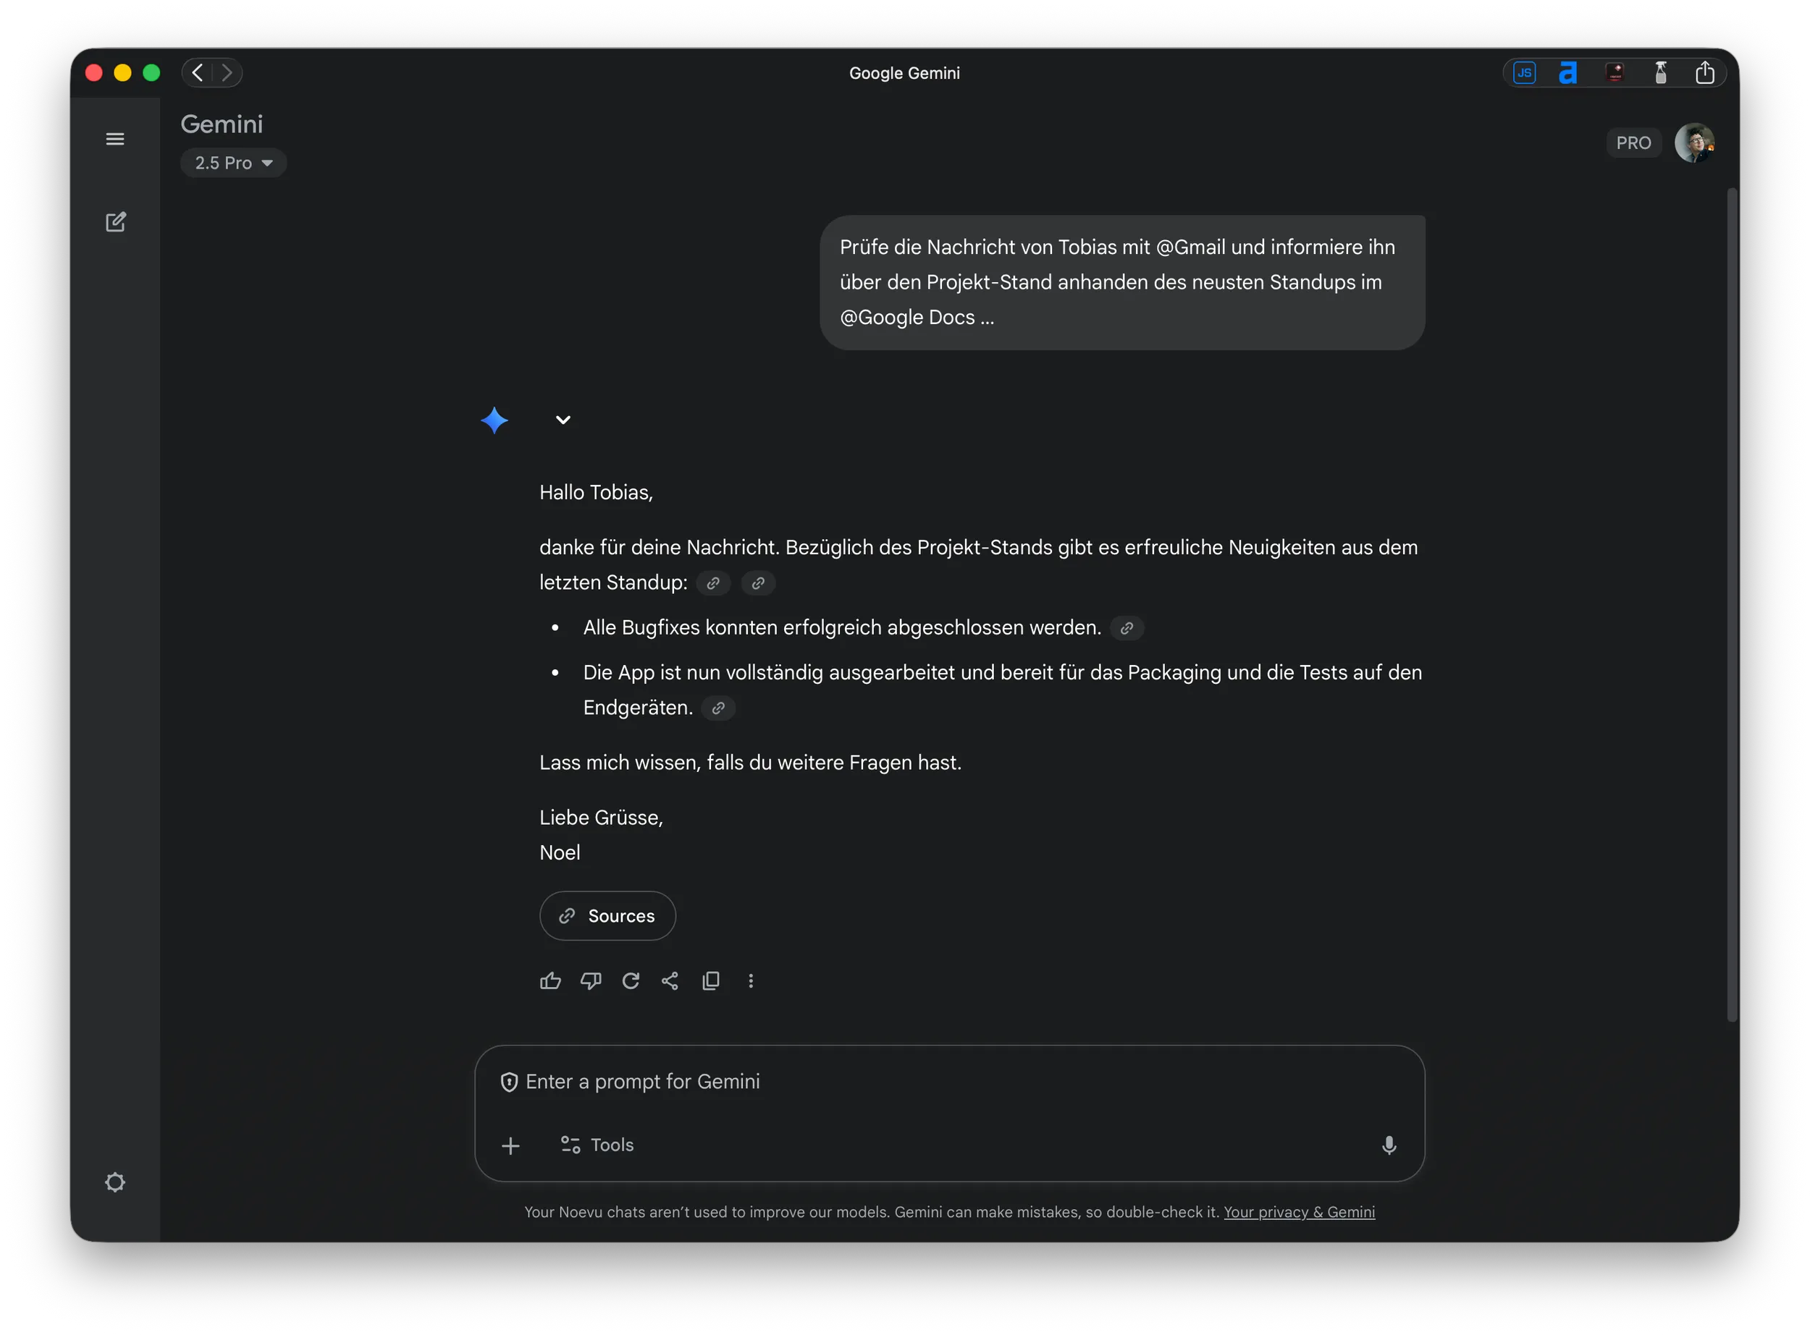
Task: Open the share icon in titlebar
Action: 1704,73
